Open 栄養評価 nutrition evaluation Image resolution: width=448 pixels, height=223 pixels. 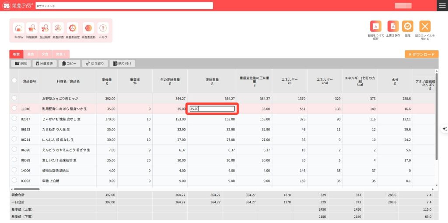tap(58, 28)
